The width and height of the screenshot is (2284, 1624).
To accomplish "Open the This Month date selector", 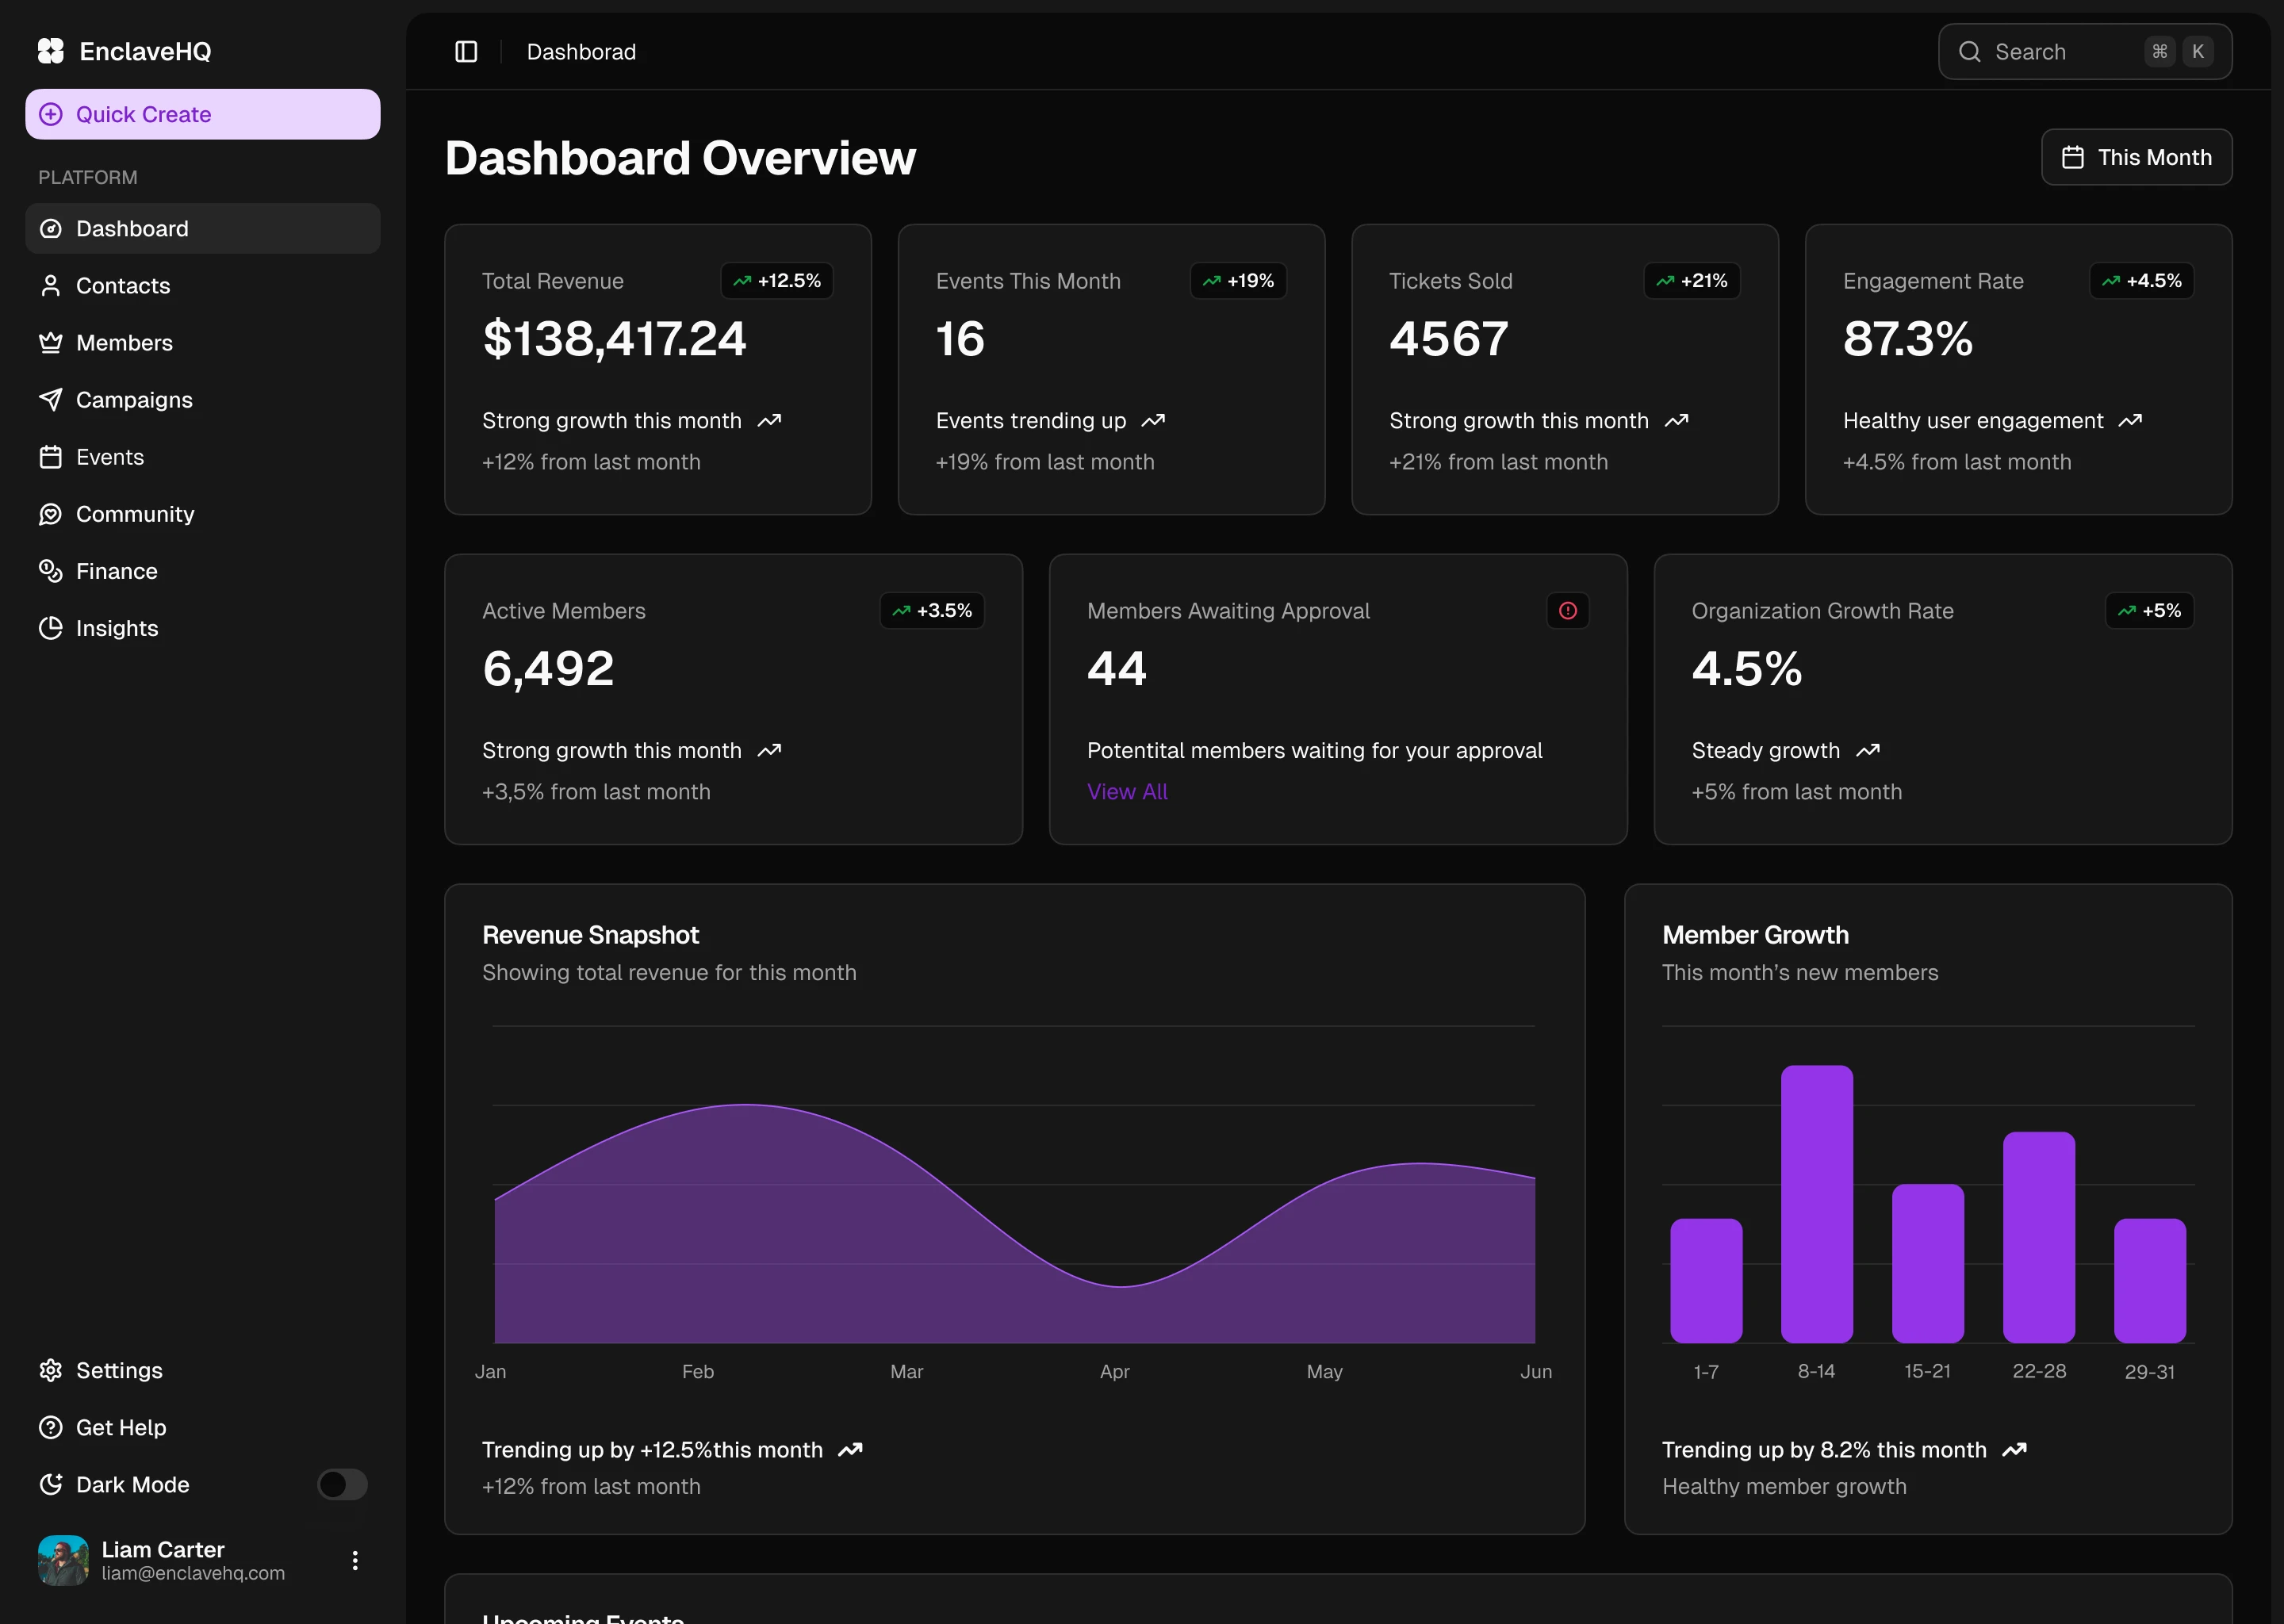I will click(2136, 156).
